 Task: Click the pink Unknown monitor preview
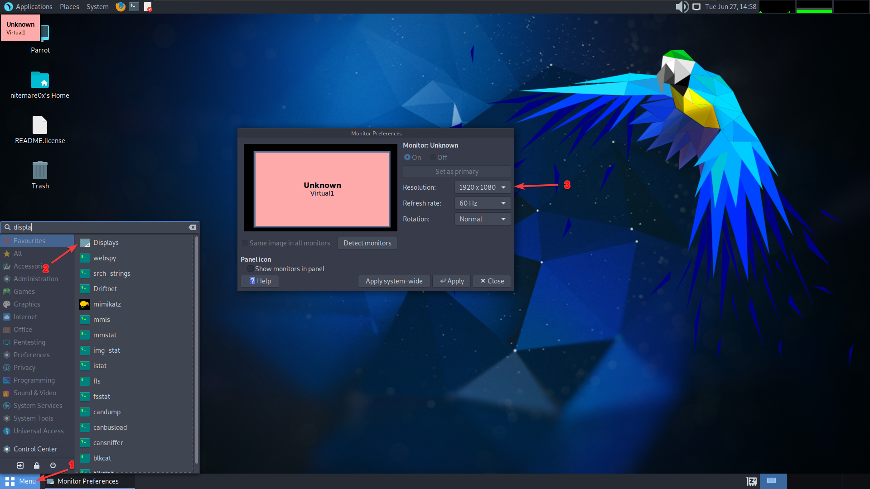coord(322,189)
